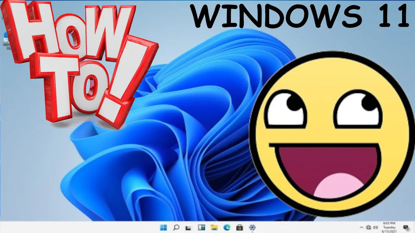This screenshot has width=415, height=233.
Task: Open Task View on the taskbar
Action: coord(188,227)
